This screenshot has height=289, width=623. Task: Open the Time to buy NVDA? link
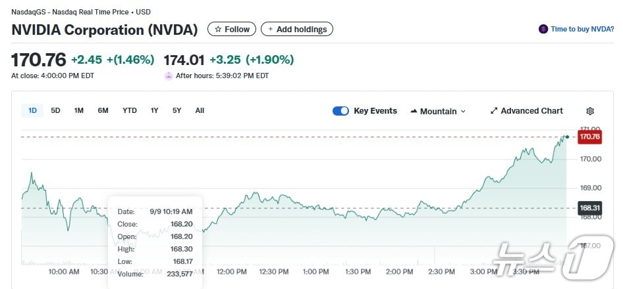(x=582, y=29)
